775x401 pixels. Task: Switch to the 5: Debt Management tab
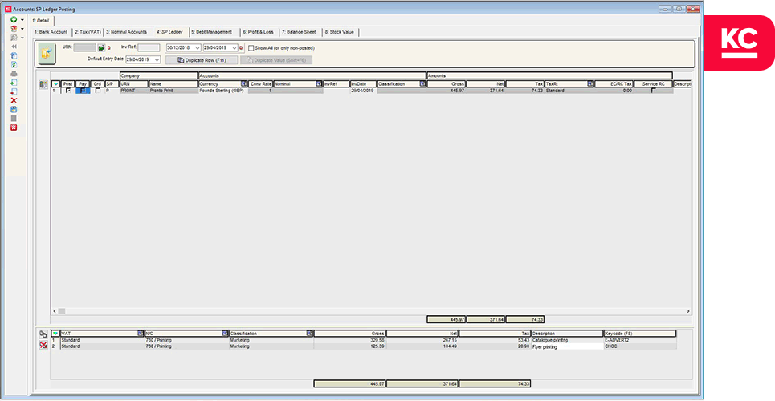click(211, 32)
